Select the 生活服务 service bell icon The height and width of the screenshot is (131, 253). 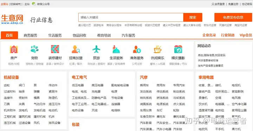116,49
